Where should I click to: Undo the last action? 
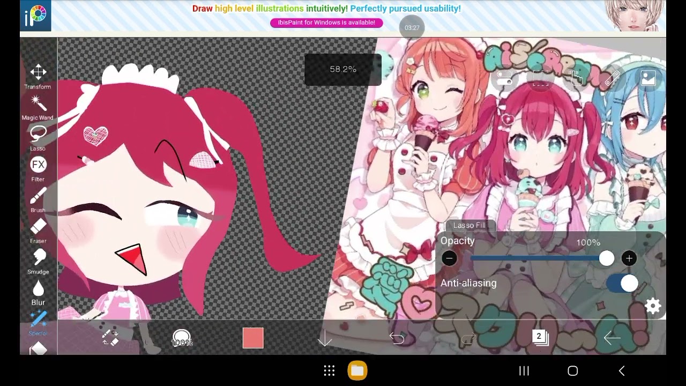[397, 338]
